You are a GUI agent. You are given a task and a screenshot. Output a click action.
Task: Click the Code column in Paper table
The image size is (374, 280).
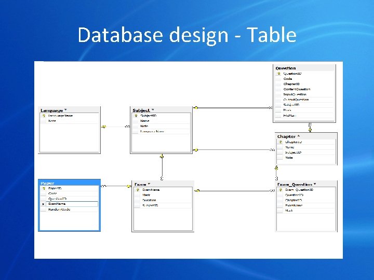click(x=70, y=194)
